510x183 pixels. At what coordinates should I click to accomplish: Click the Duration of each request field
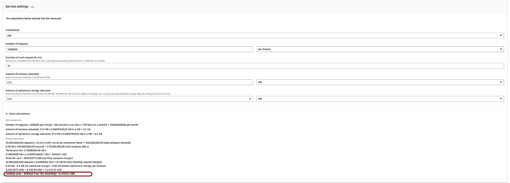pos(255,66)
